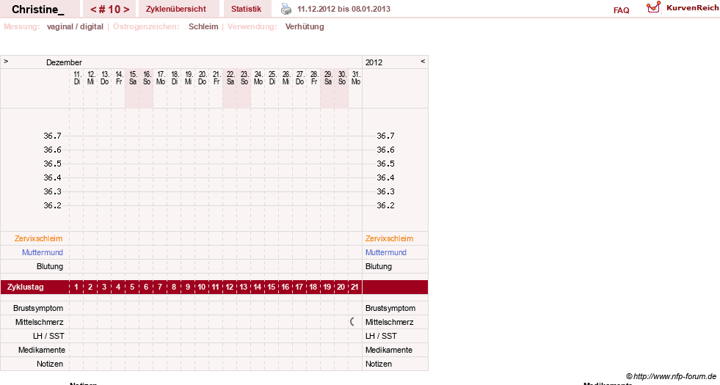This screenshot has width=720, height=385.
Task: Click the right Notizen row label
Action: (379, 364)
